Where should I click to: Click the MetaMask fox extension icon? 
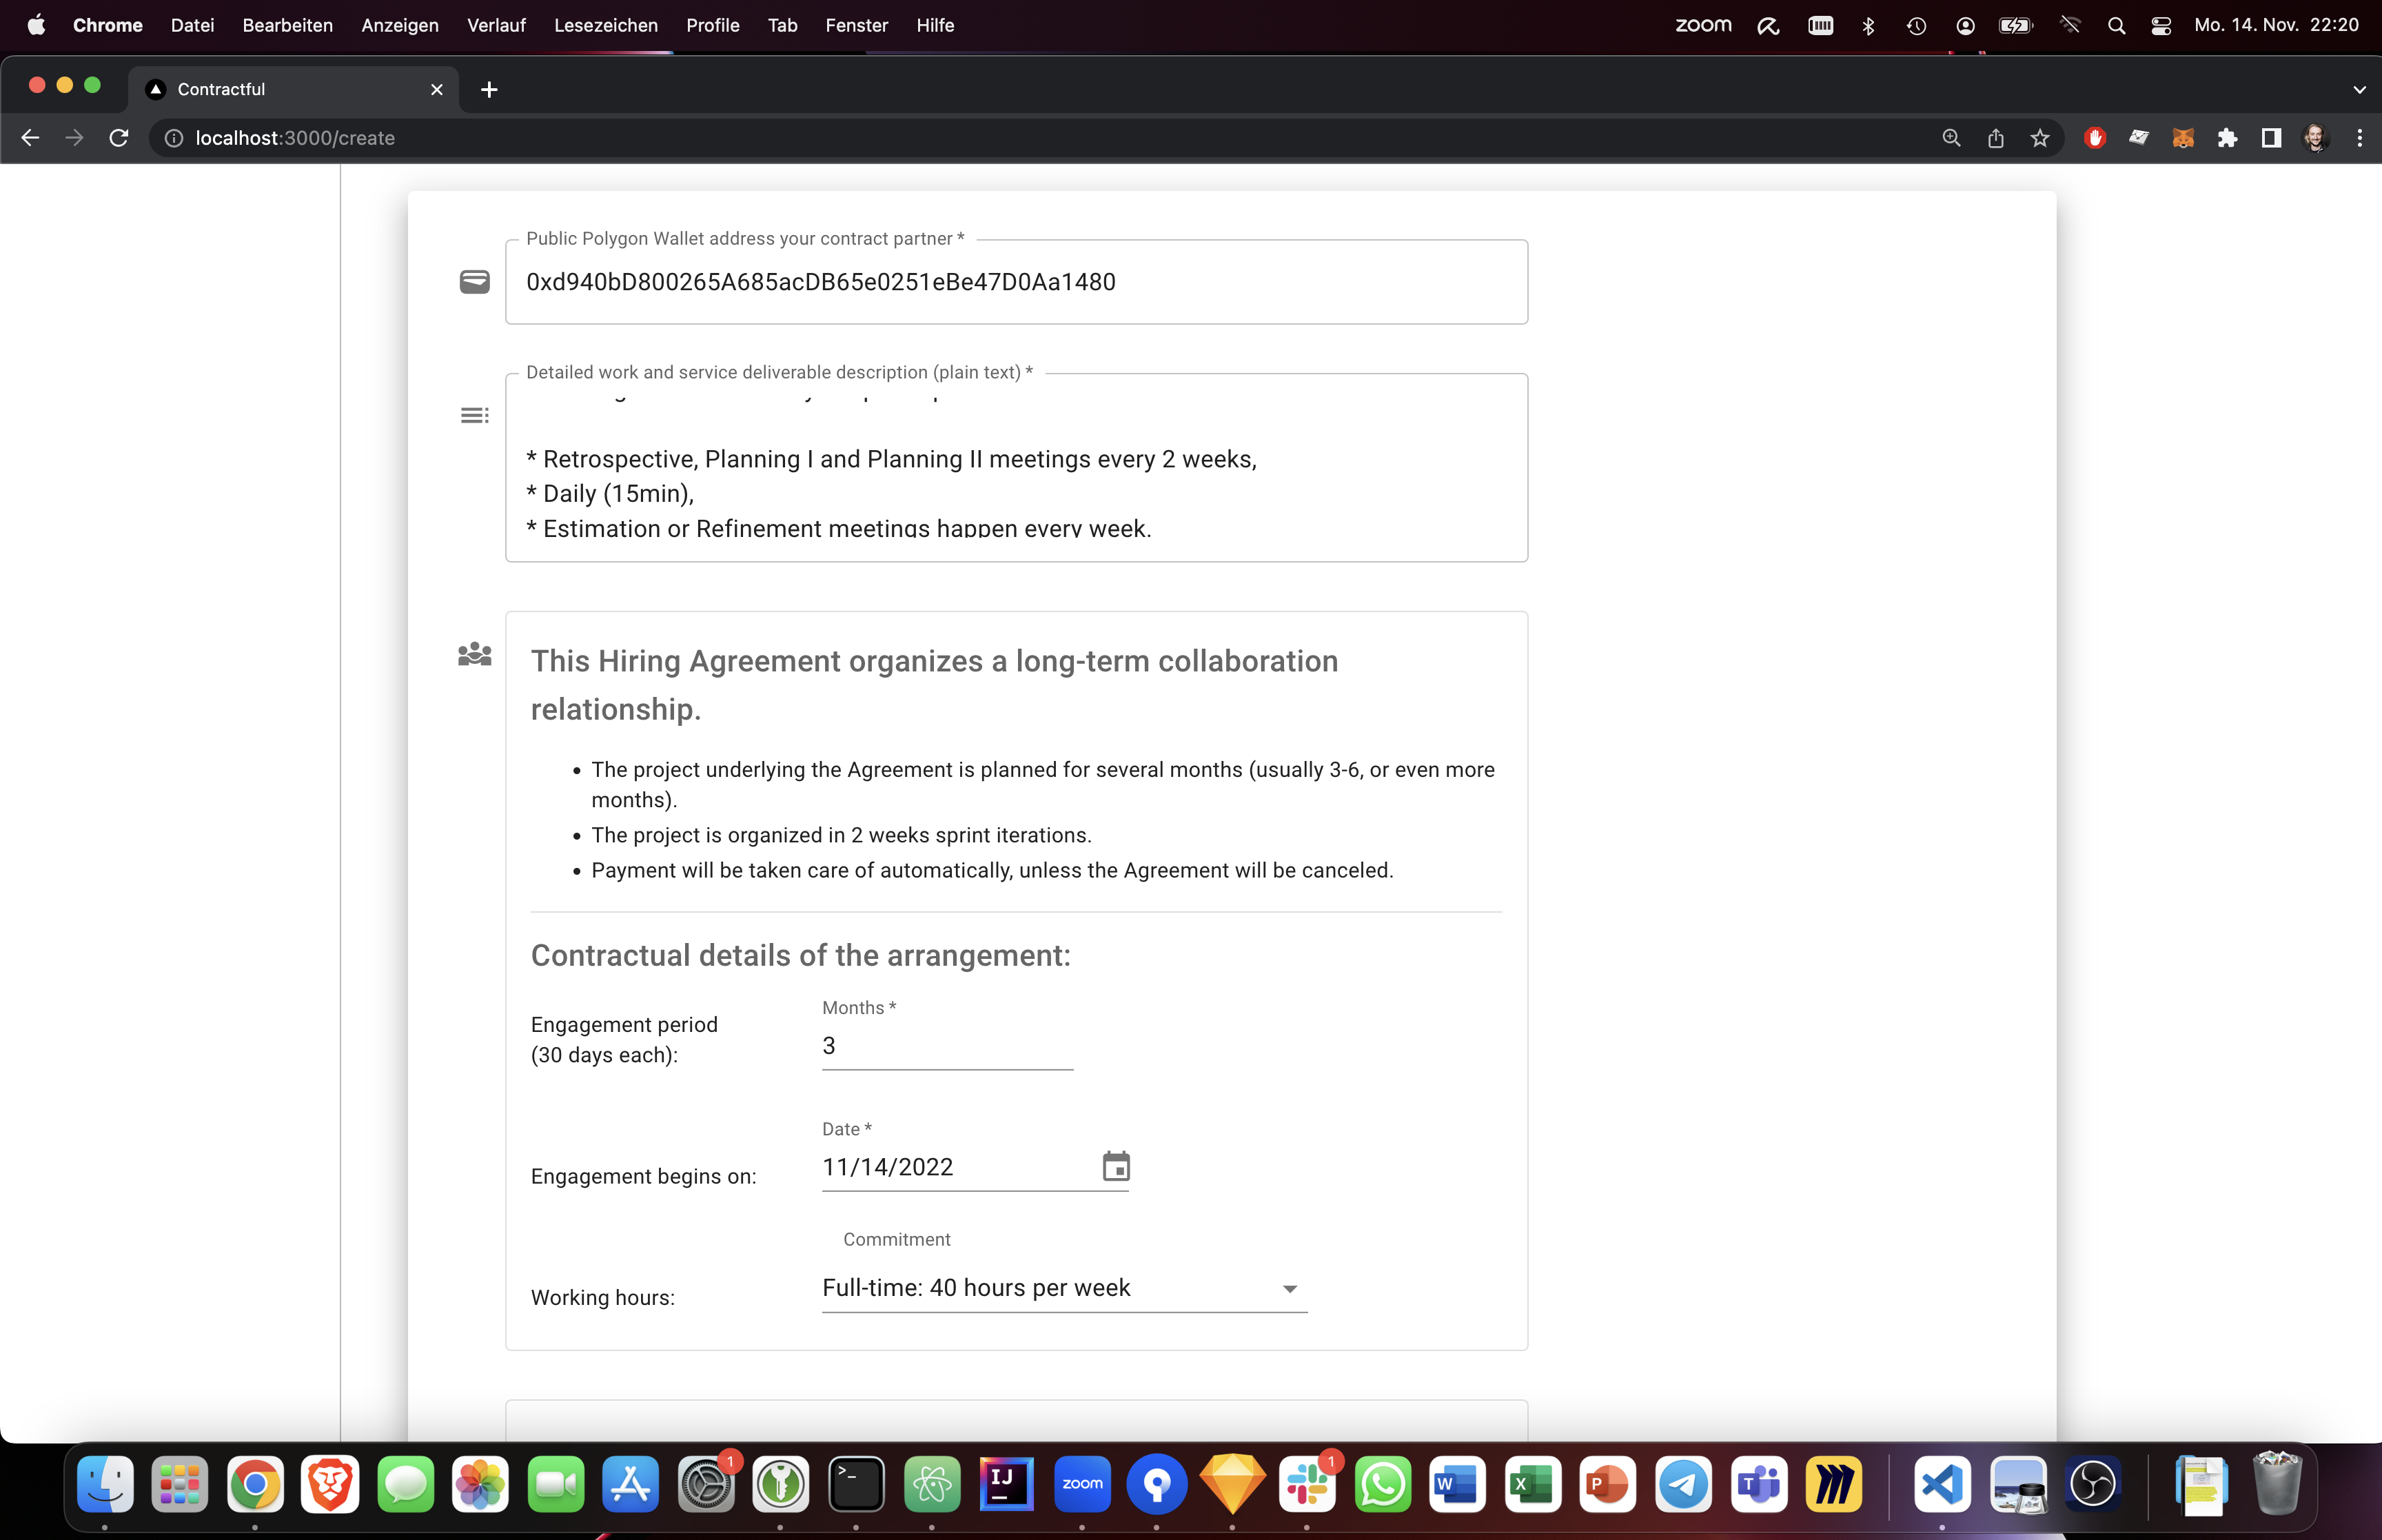click(2183, 138)
